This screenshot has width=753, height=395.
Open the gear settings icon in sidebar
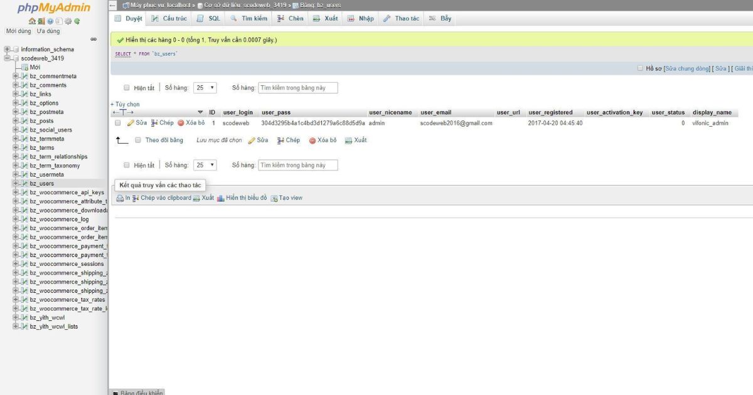pos(68,21)
